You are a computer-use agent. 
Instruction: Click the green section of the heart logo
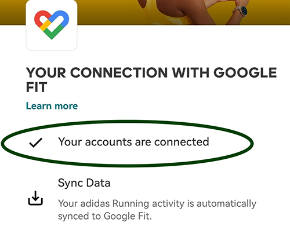click(x=55, y=32)
